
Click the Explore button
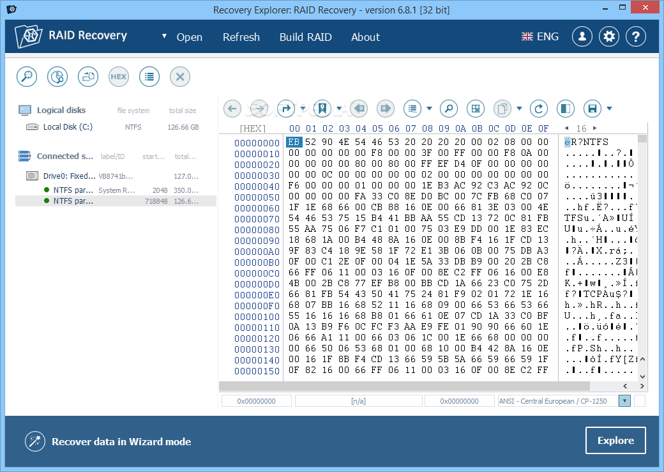tap(615, 440)
